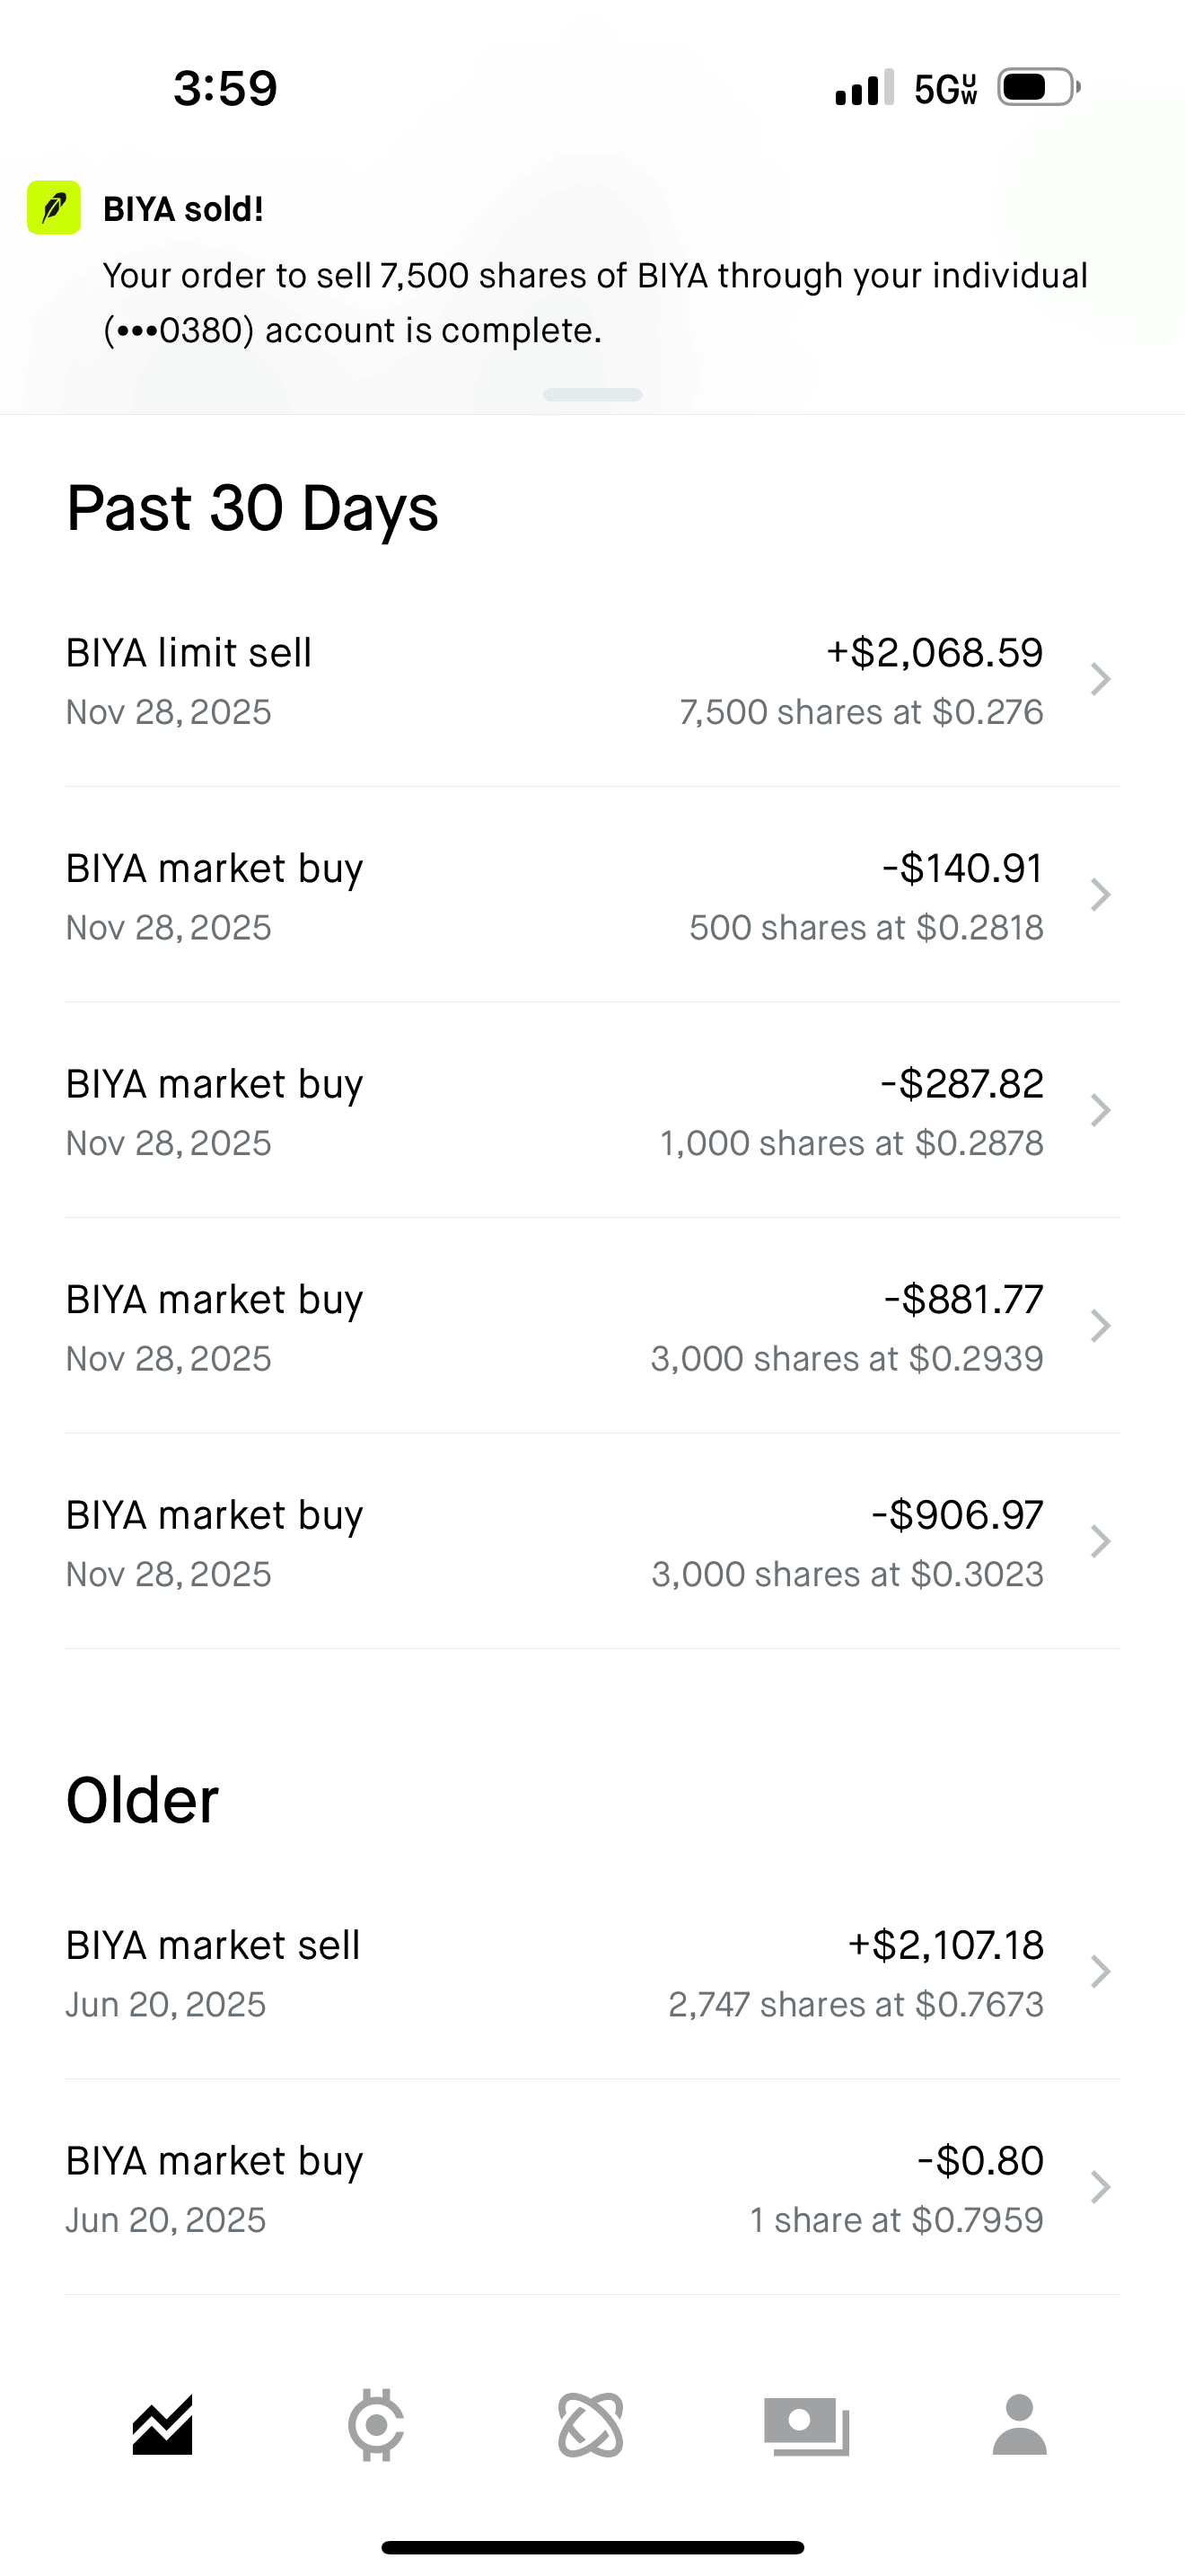Expand the 500 shares market buy chevron
The height and width of the screenshot is (2576, 1185).
click(x=1100, y=895)
